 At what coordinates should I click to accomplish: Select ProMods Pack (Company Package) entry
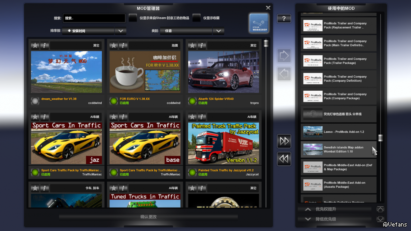pos(338,96)
